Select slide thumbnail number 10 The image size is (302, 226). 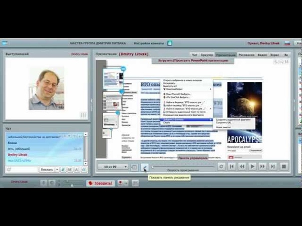point(113,79)
